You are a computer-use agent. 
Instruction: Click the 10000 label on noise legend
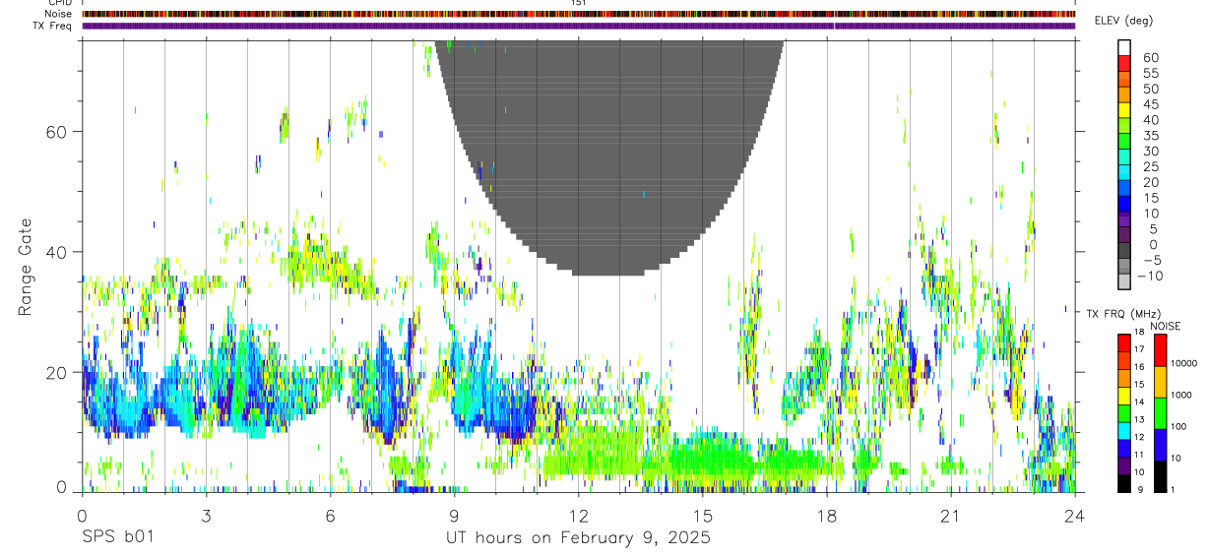tap(1183, 364)
